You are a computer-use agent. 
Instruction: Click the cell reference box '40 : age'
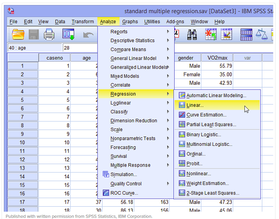point(35,48)
